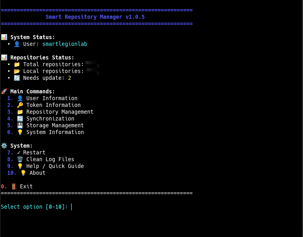Click the folder icon for Repository Management
303x237 pixels.
[20, 112]
